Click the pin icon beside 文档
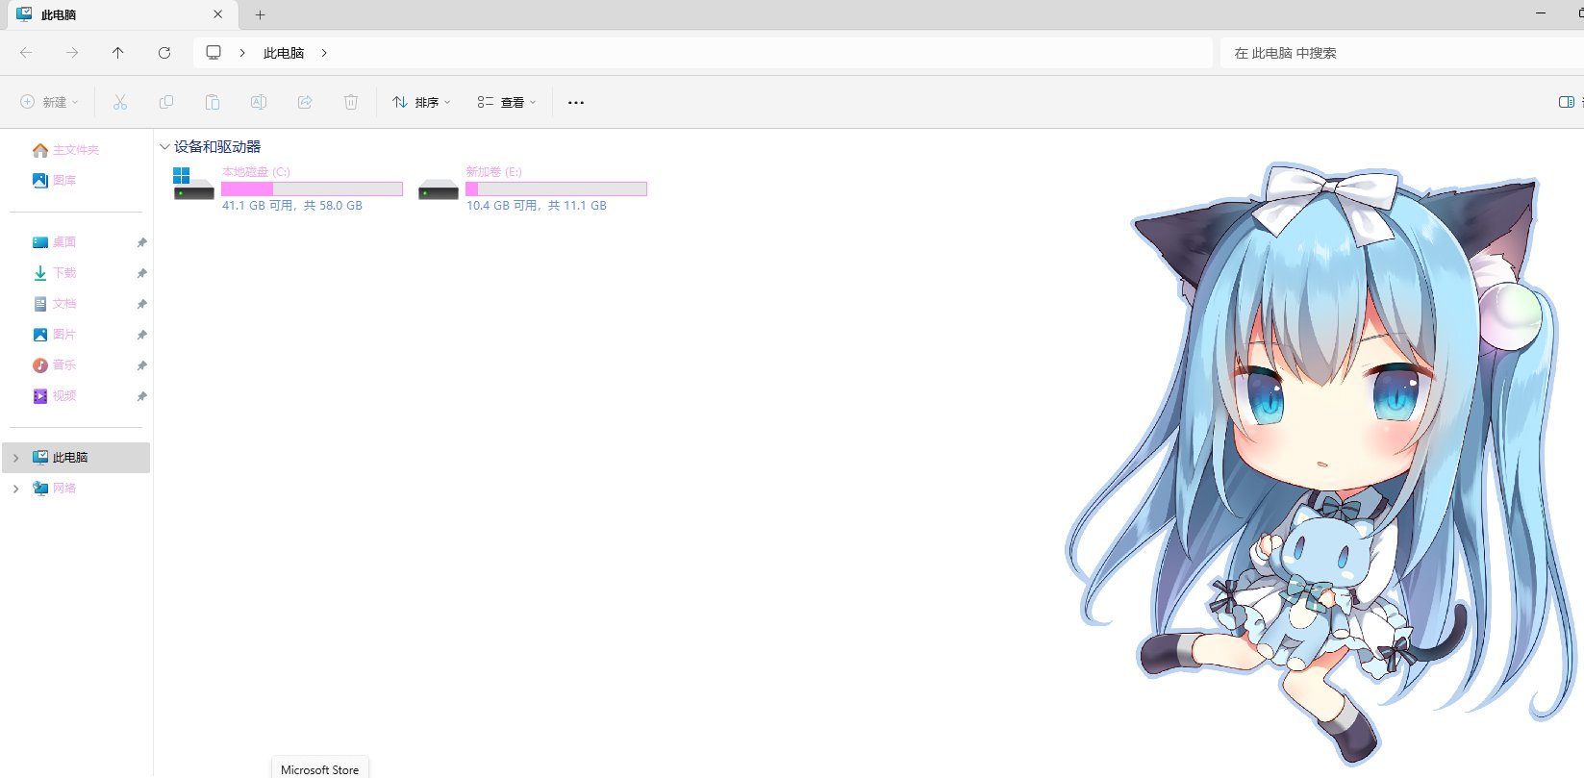 pos(141,304)
